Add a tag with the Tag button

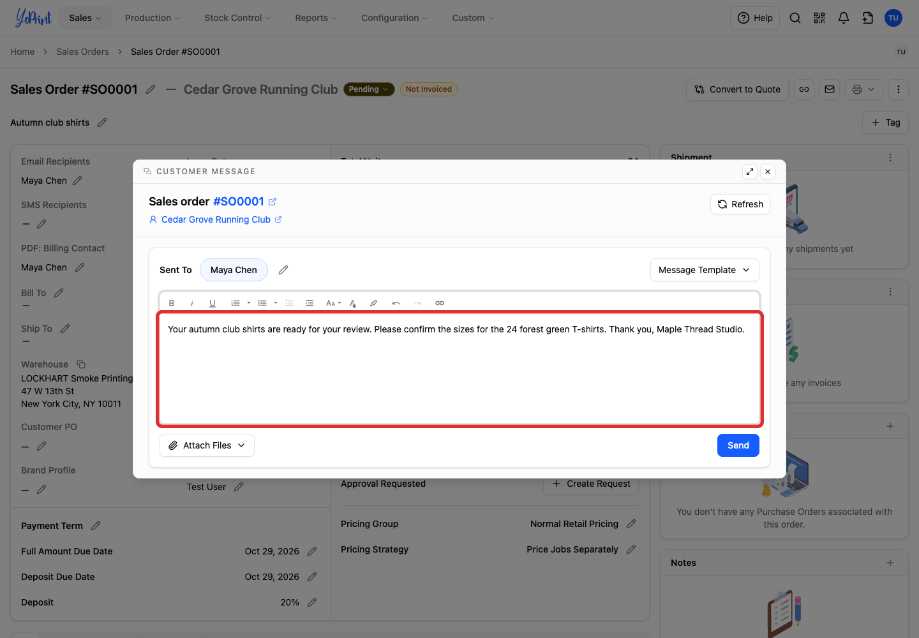click(886, 122)
